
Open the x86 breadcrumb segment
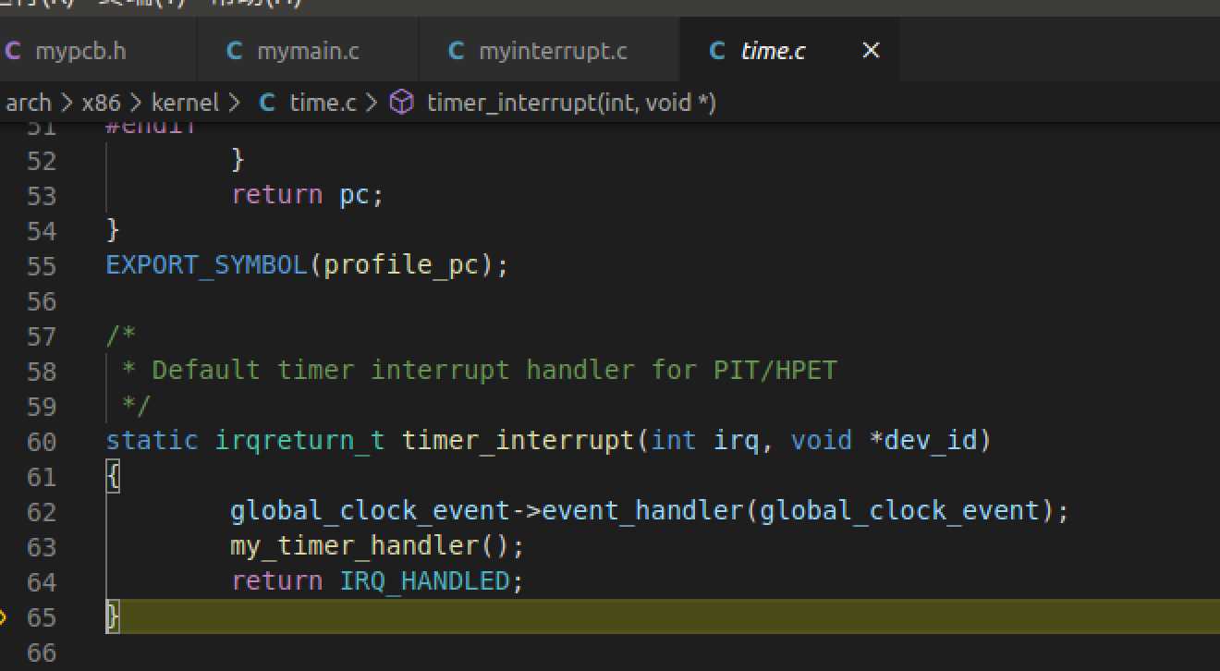(x=101, y=102)
